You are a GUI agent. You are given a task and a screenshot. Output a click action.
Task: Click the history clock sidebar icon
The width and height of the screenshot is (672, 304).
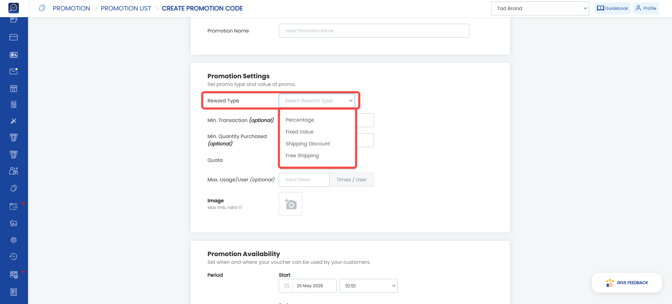click(x=14, y=256)
